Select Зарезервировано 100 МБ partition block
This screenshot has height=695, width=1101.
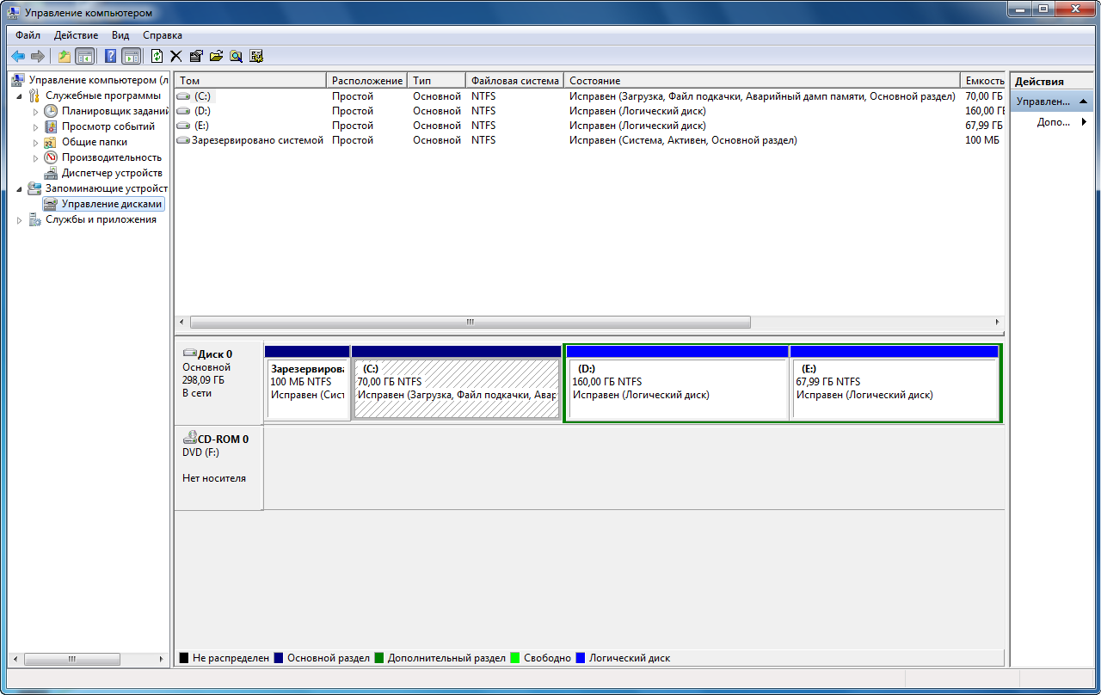[x=307, y=382]
